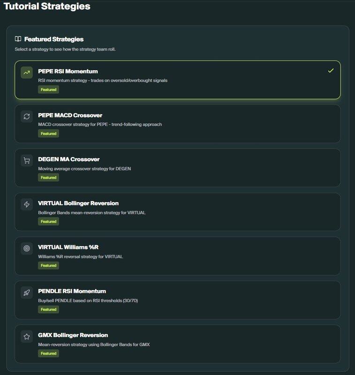
Task: Click the book icon beside Featured Strategies
Action: coord(18,39)
